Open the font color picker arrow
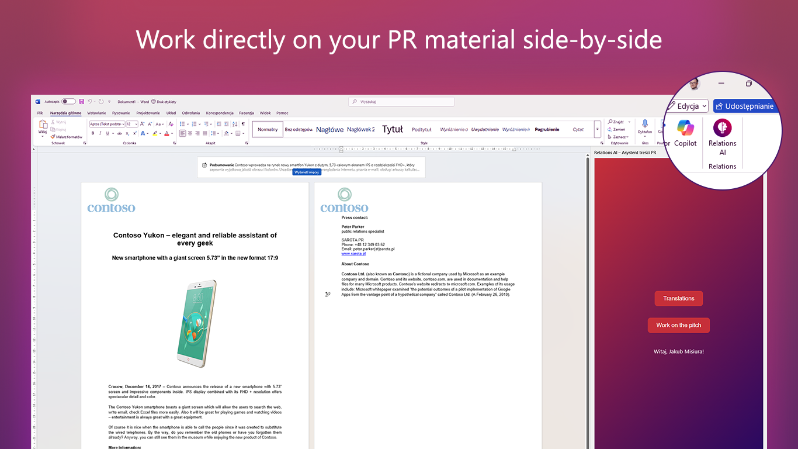 173,133
